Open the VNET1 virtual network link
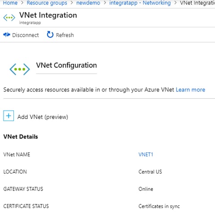Image resolution: width=215 pixels, height=213 pixels. point(146,154)
